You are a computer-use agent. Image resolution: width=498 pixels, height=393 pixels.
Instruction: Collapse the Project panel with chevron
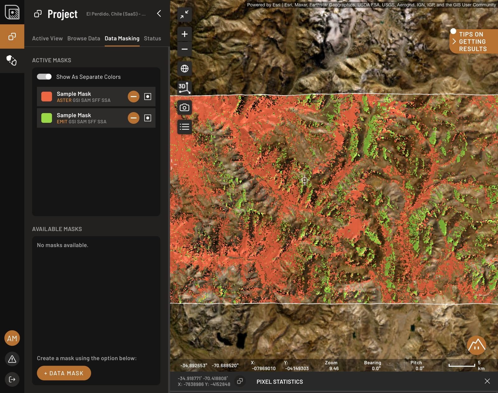(x=159, y=13)
